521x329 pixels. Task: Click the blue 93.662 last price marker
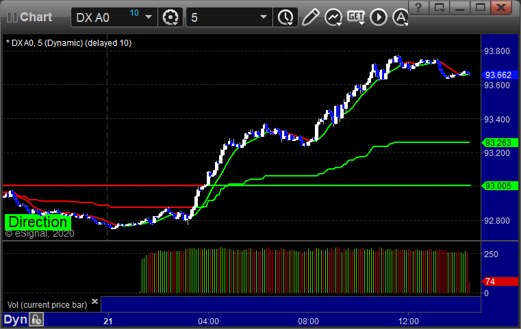pyautogui.click(x=500, y=75)
